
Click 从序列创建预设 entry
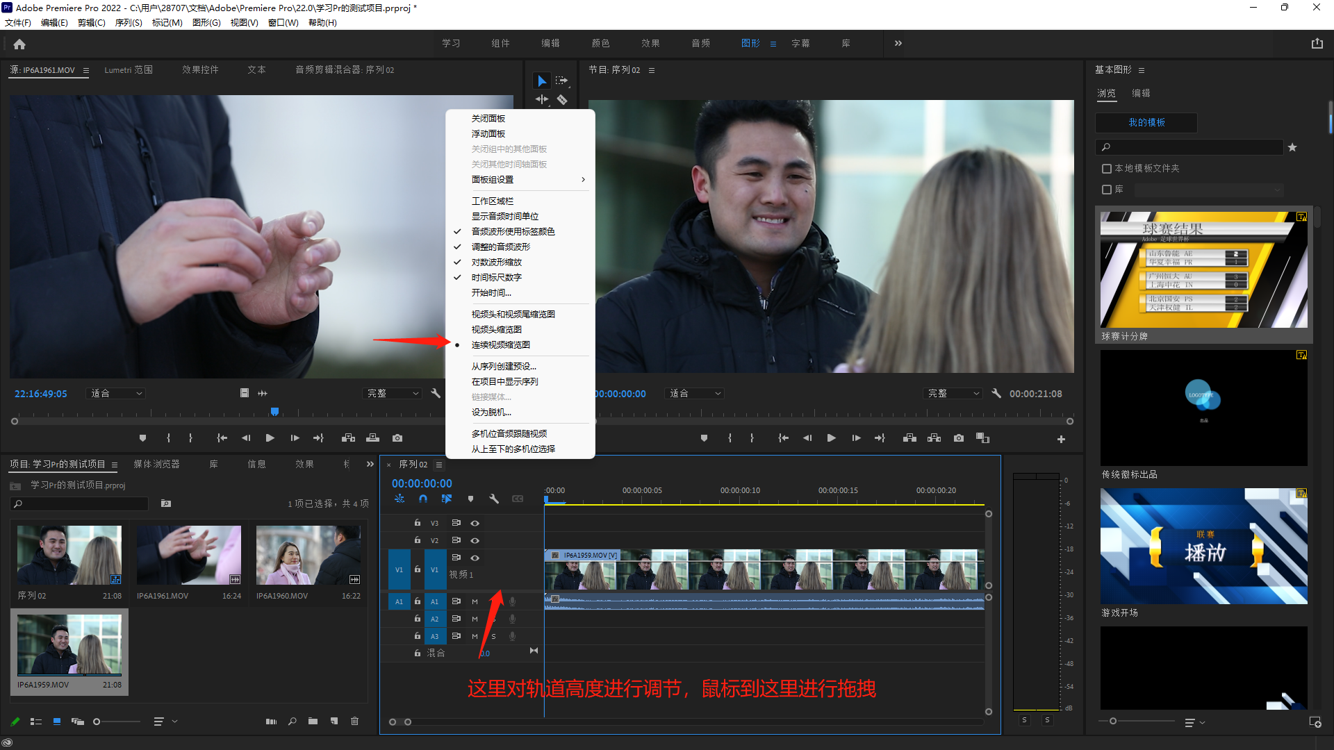click(x=504, y=366)
